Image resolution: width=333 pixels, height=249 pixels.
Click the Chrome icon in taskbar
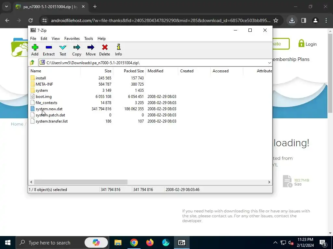pos(134,243)
